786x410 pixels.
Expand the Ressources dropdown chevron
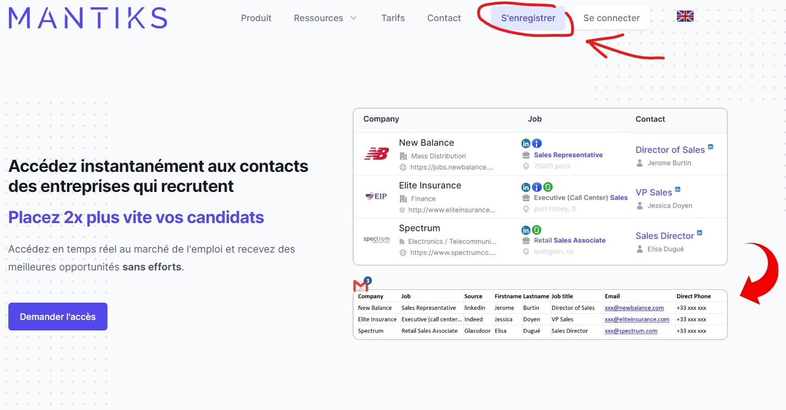pyautogui.click(x=353, y=18)
